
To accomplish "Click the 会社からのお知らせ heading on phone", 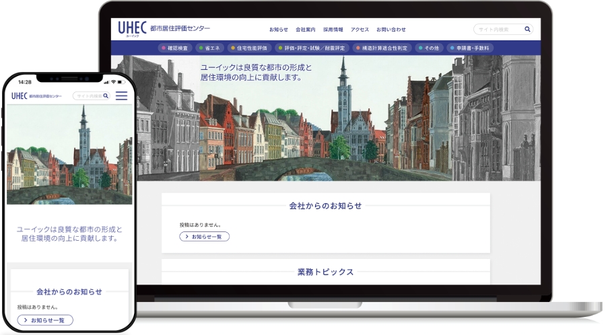I will coord(69,292).
